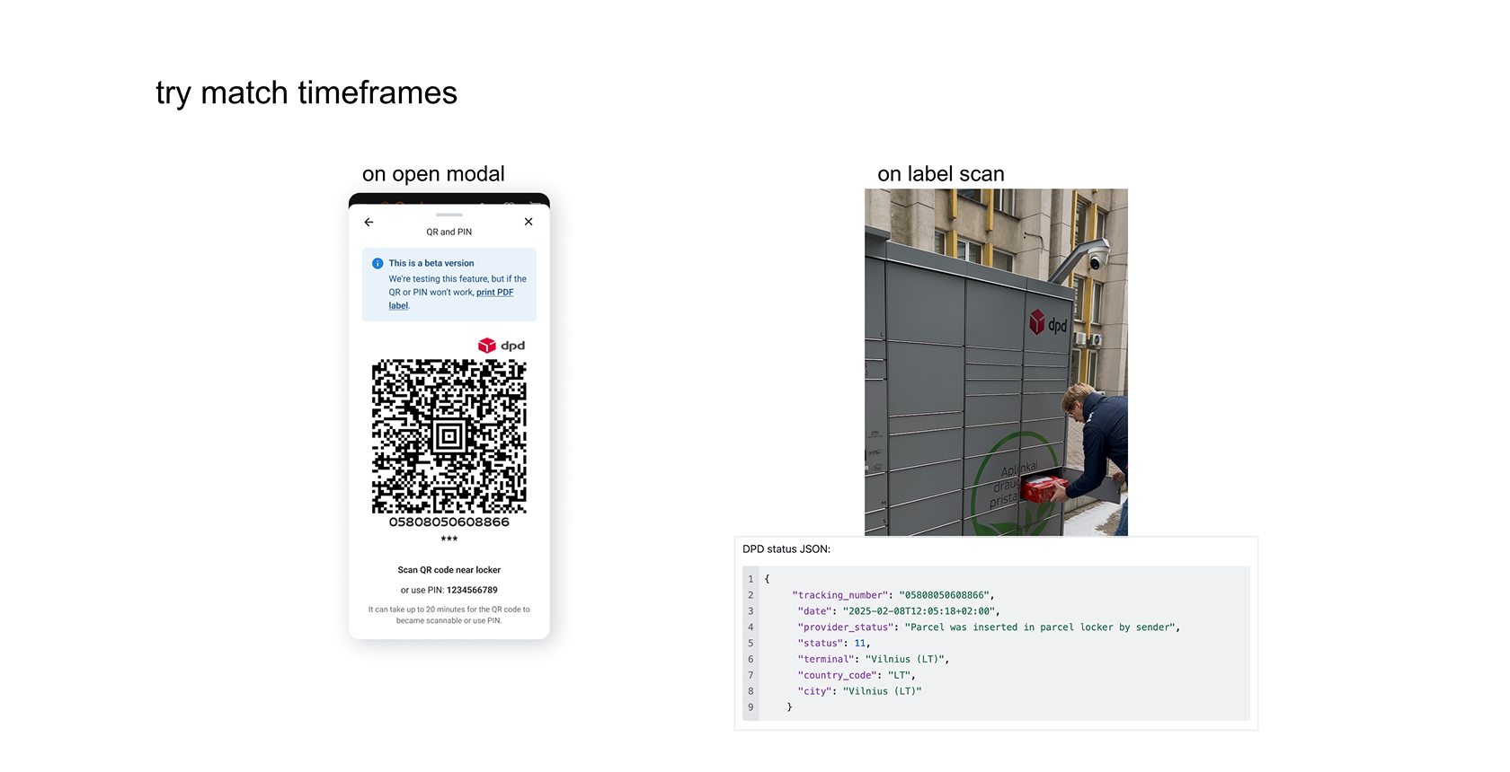Click the QR code image
The image size is (1510, 772).
tap(449, 436)
